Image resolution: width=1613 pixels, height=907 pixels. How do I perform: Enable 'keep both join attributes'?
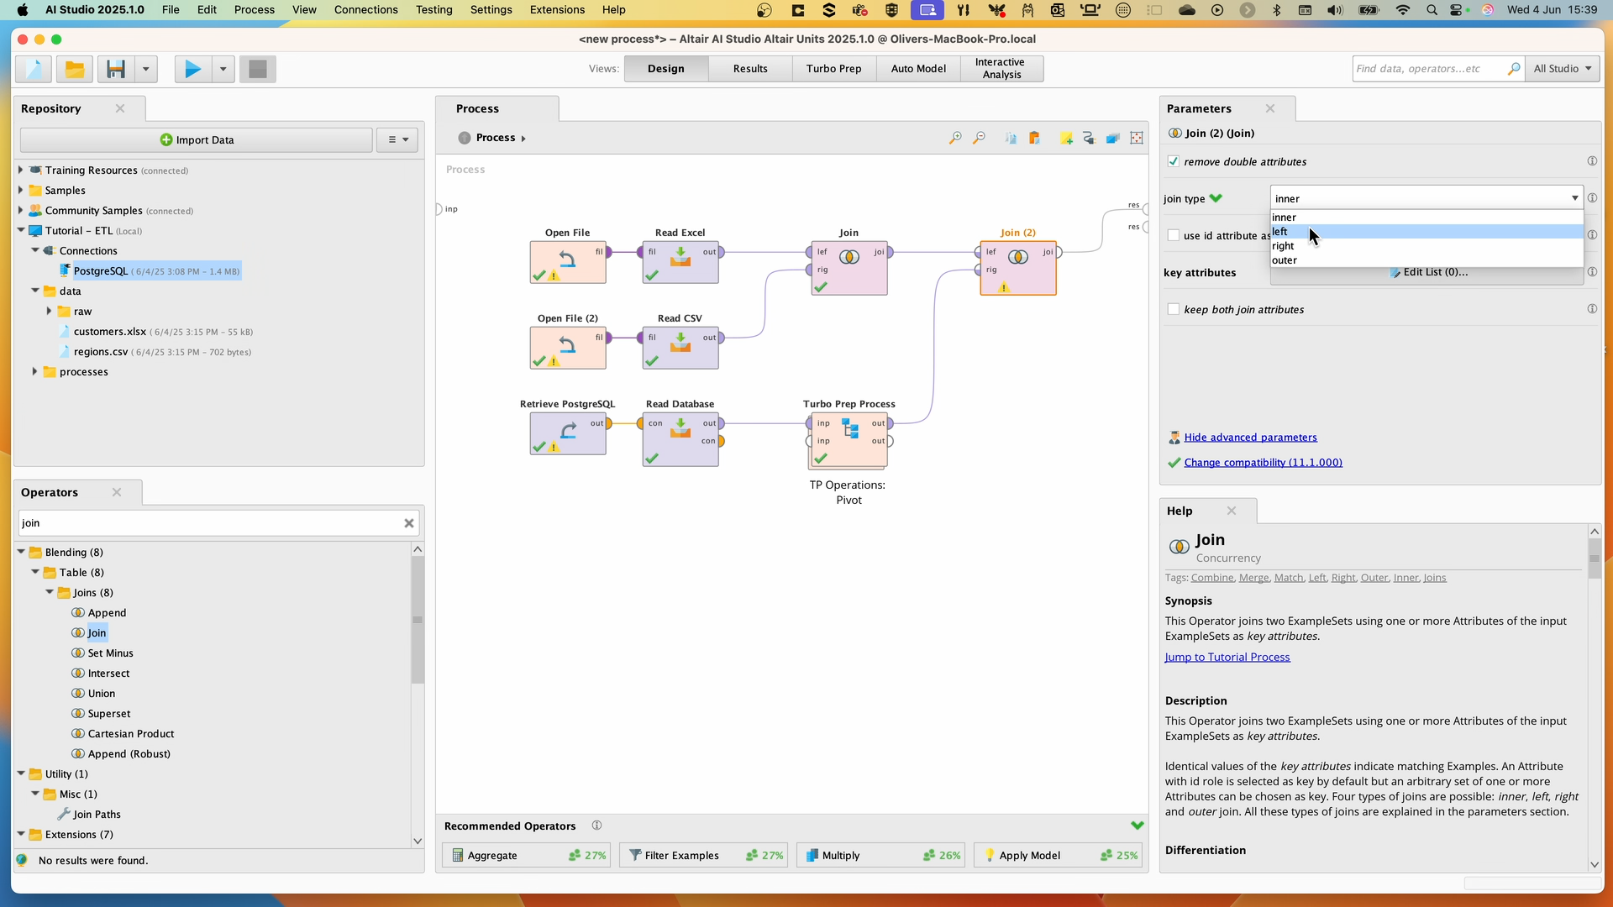1174,309
